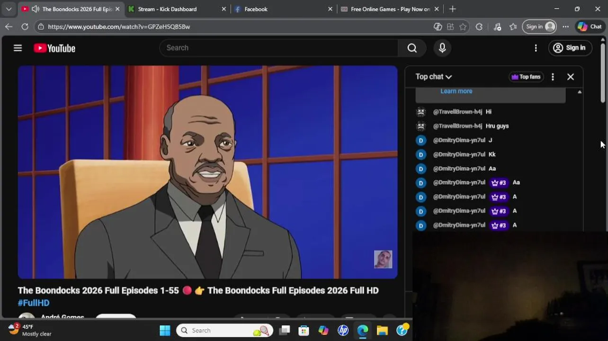
Task: Go to the YouTube home logo
Action: pyautogui.click(x=54, y=48)
